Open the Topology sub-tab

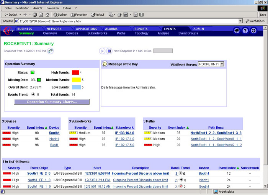pos(142,33)
